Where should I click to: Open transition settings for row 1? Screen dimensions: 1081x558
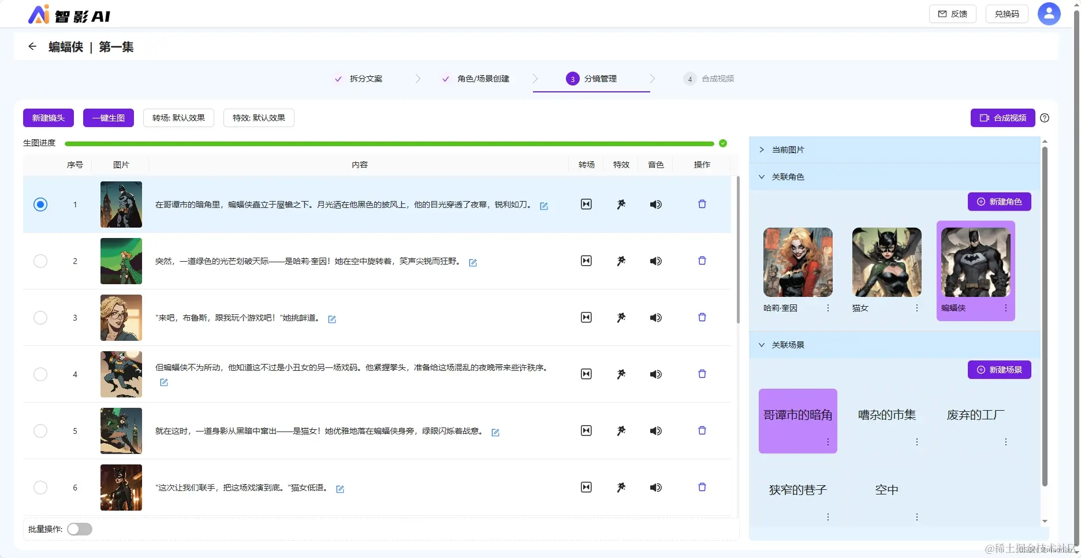(586, 204)
